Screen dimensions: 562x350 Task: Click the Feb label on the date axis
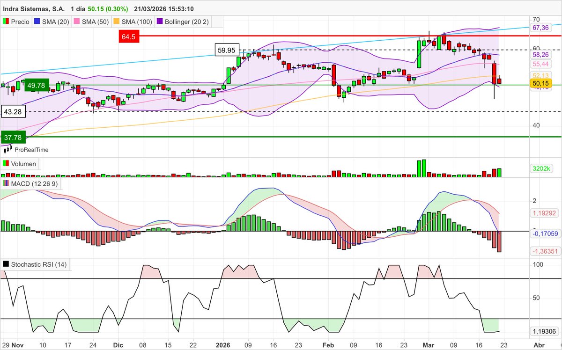click(328, 345)
